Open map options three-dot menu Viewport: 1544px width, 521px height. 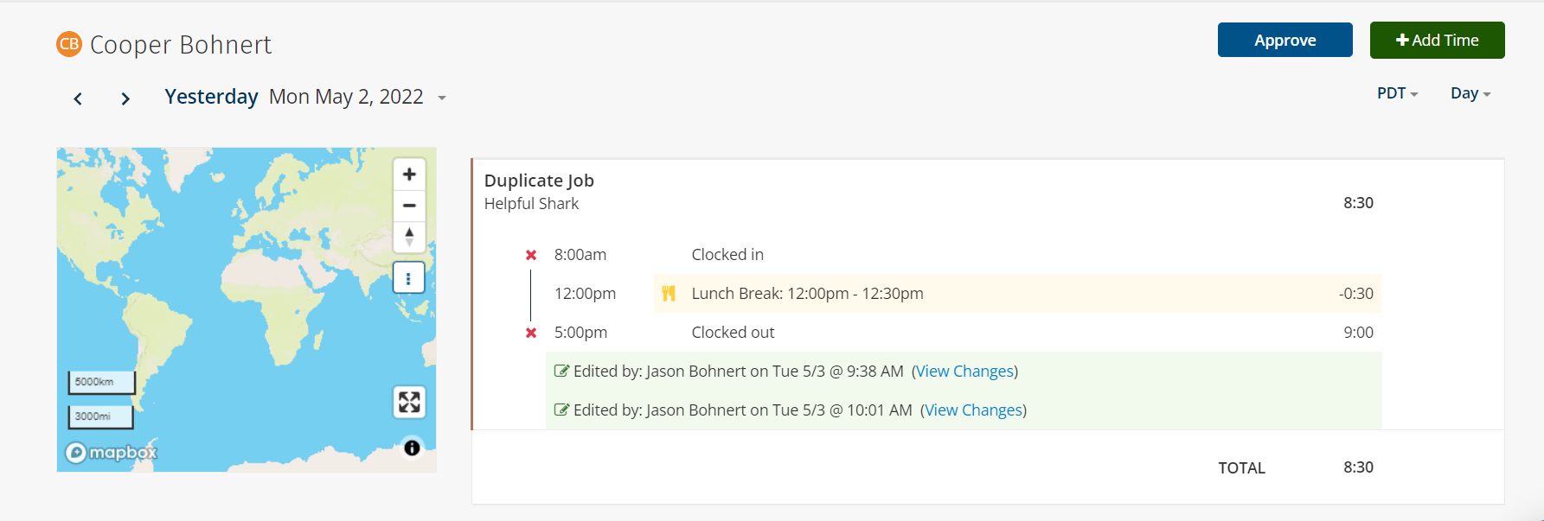[x=408, y=278]
